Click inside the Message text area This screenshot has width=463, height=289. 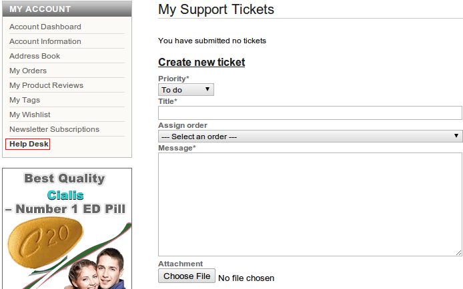pos(310,204)
